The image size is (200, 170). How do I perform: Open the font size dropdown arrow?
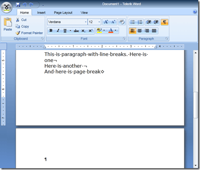coord(99,22)
